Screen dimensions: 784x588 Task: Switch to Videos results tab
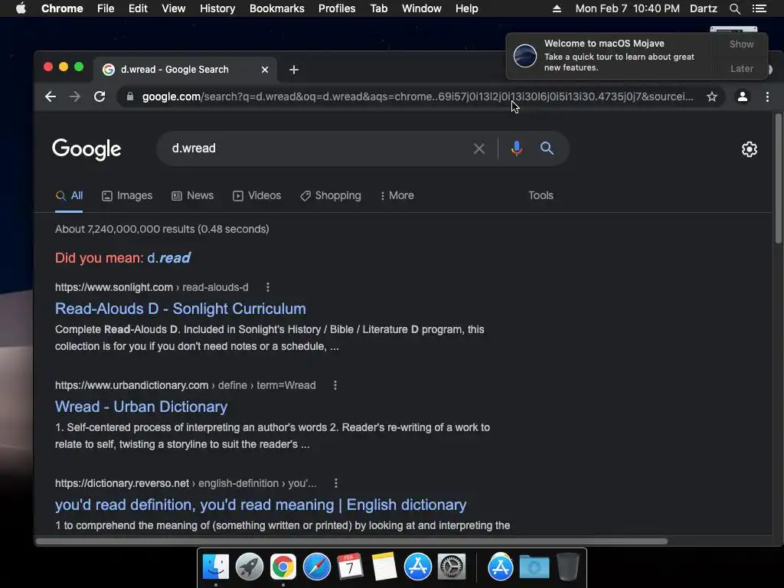[x=257, y=195]
